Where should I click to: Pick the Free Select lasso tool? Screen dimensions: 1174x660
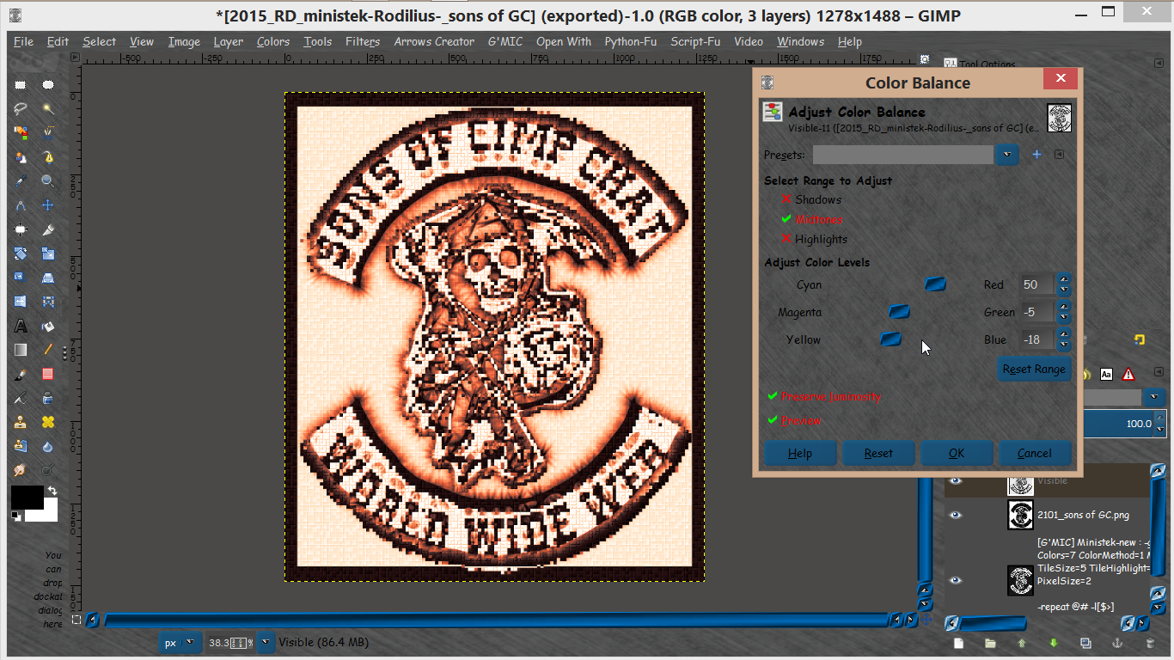(21, 109)
